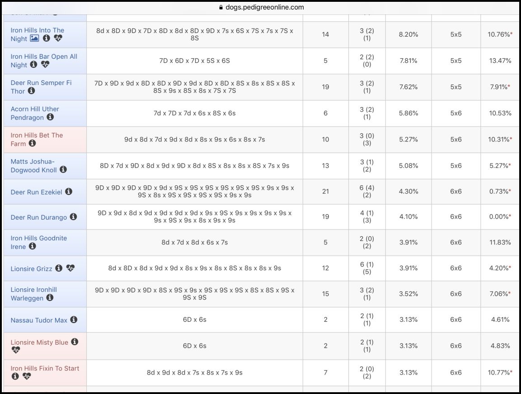Image resolution: width=521 pixels, height=394 pixels.
Task: Follow the Matts Joshua-Dogwood Knoll link
Action: point(33,166)
